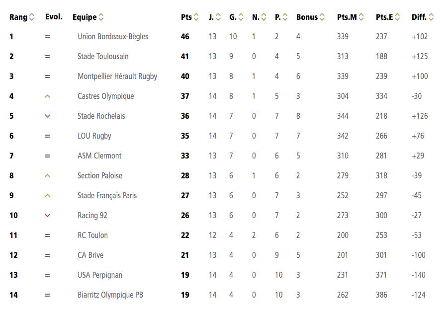Screen dimensions: 448x315
Task: Sort standings by Pts arrows
Action: coord(196,17)
